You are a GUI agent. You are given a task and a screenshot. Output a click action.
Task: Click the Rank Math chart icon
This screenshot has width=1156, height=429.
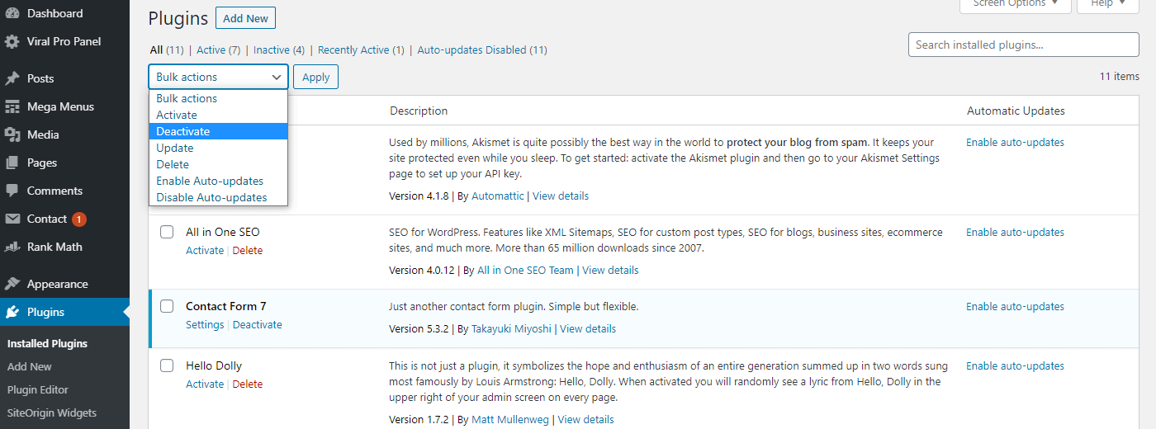tap(12, 247)
